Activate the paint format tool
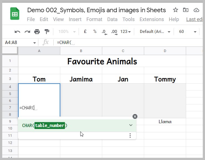Screen dimensions: 205x160 47,32
